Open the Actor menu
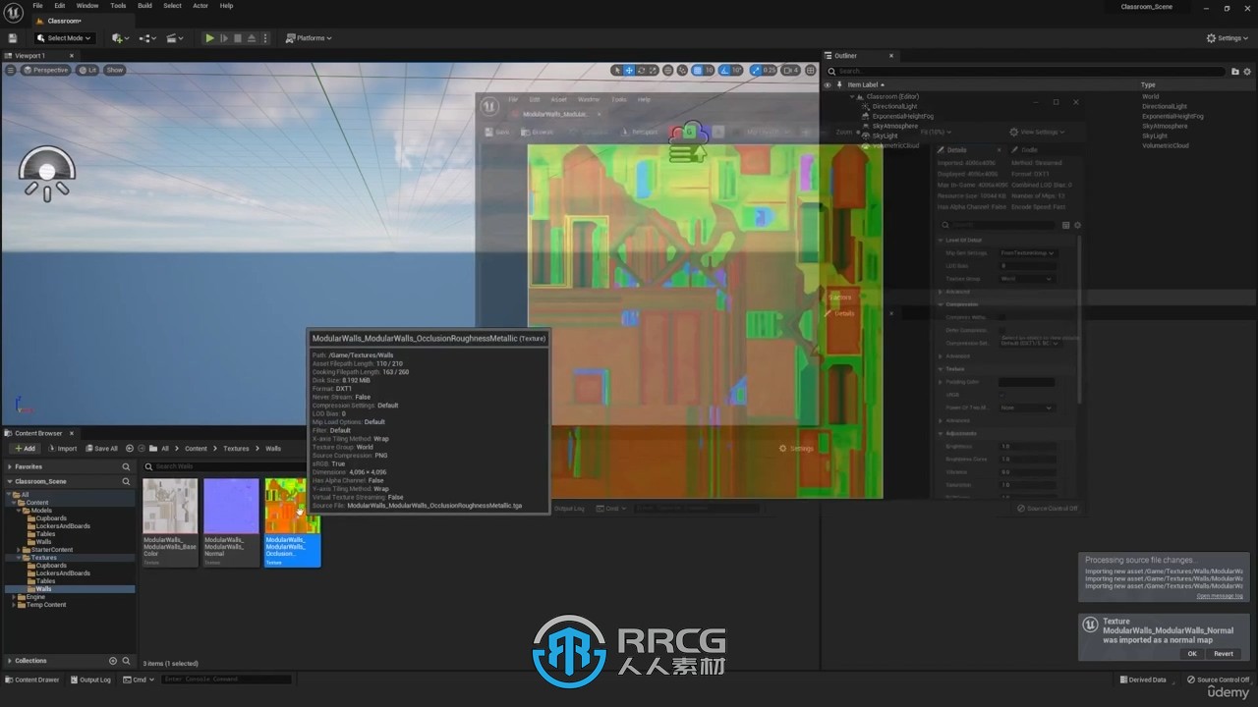This screenshot has width=1258, height=707. [x=200, y=6]
